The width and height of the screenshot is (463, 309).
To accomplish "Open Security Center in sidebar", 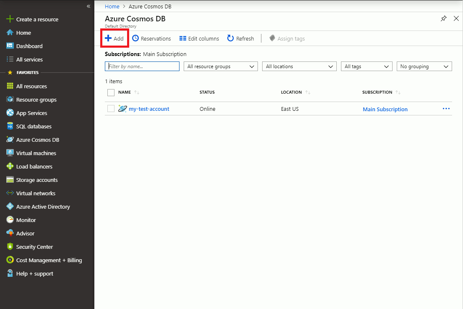I will click(x=34, y=247).
